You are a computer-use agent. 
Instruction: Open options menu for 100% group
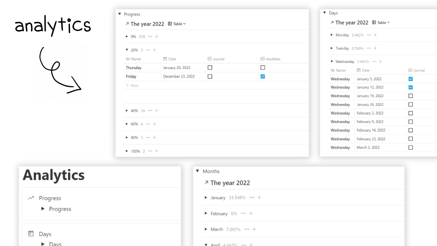pos(150,151)
